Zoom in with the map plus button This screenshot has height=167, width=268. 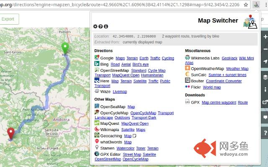(265, 37)
